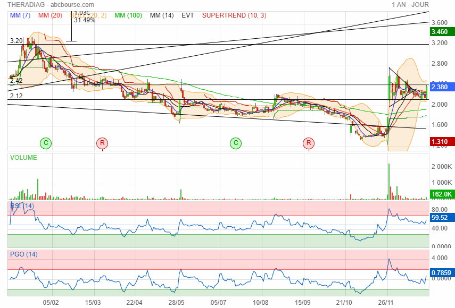Expand the RSI (14) indicator panel label
The height and width of the screenshot is (308, 455).
[x=22, y=206]
